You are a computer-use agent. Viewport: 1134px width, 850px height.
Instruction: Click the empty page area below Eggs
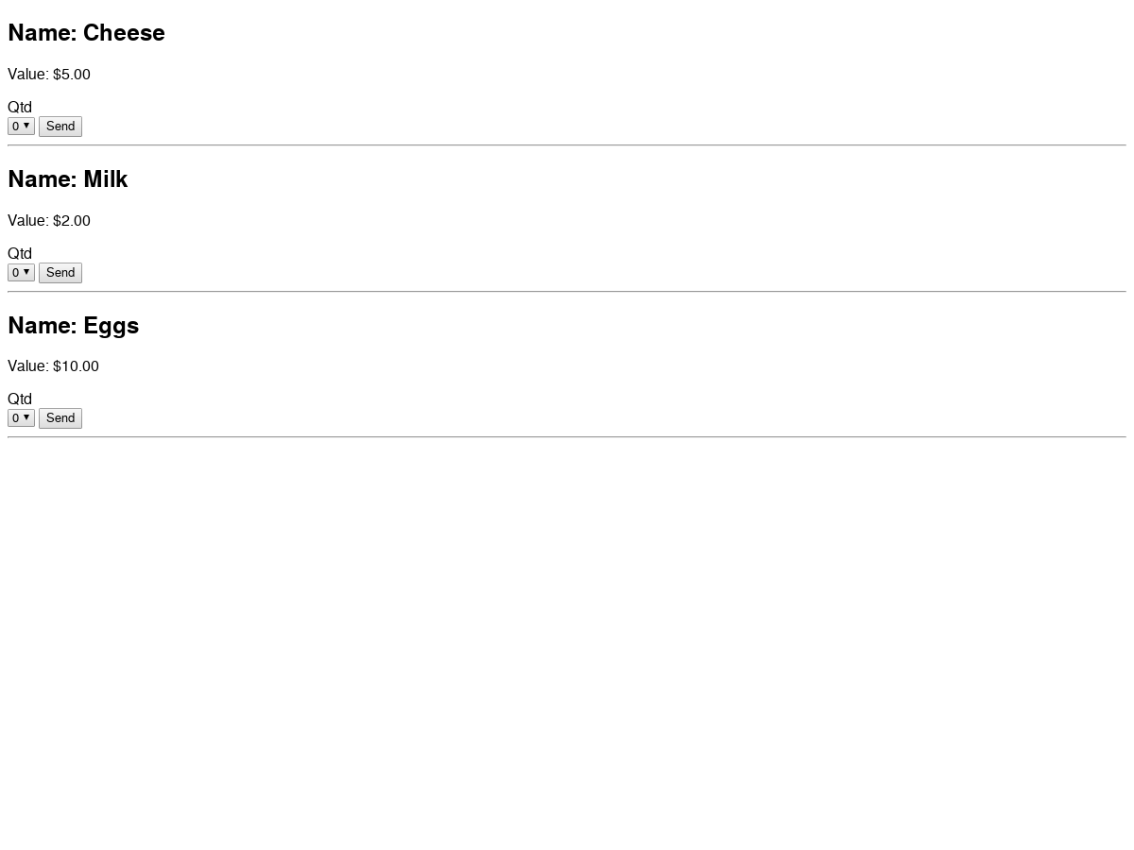[x=567, y=642]
